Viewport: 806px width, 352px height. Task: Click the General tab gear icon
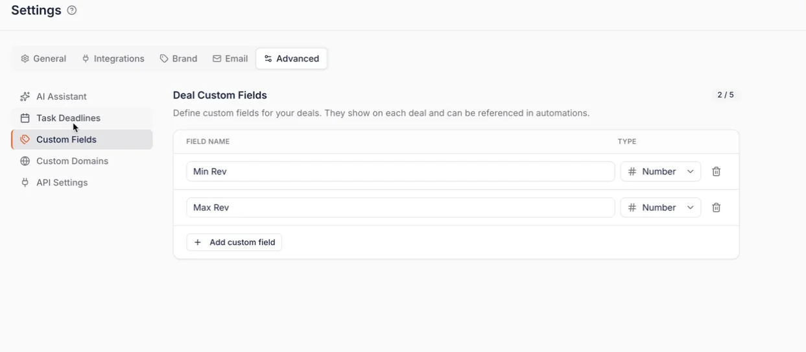[25, 58]
